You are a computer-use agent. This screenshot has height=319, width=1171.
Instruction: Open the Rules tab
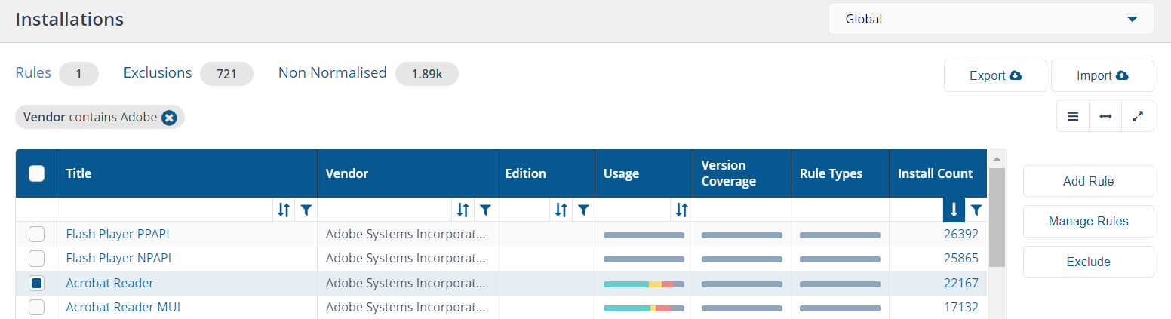tap(33, 73)
